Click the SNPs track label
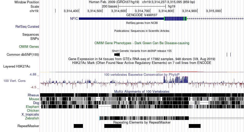Image resolution: width=244 pixels, height=132 pixels. coord(35,39)
